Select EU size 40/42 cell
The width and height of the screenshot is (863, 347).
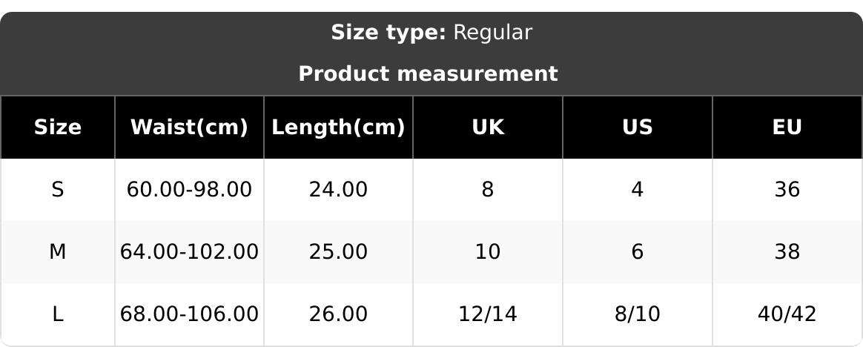pyautogui.click(x=787, y=314)
